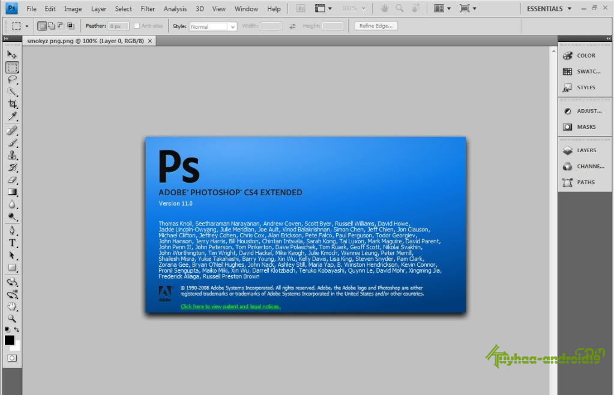Select the Path Selection tool
Viewport: 614px width, 395px height.
(12, 255)
